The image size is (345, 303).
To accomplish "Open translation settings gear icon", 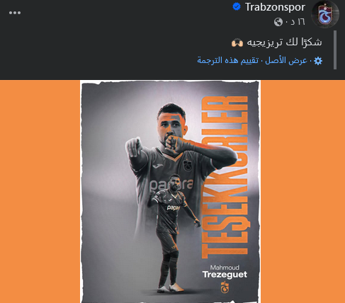I will (x=318, y=61).
